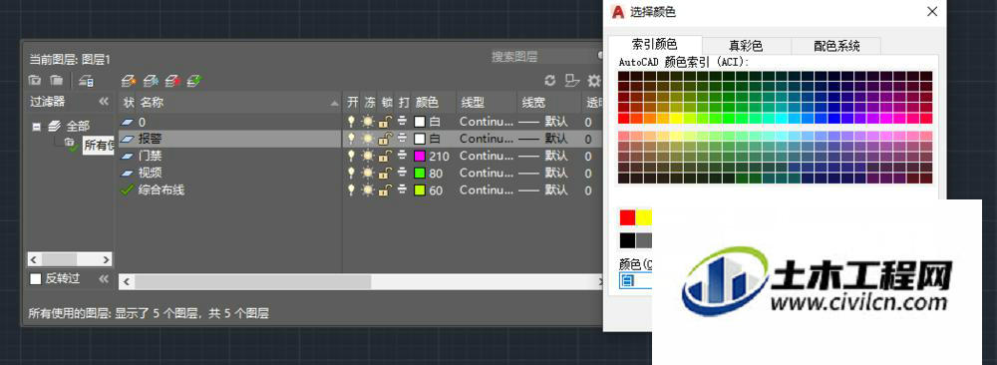Screen dimensions: 997x365
Task: Lock the 门禁 layer padlock
Action: tap(385, 156)
